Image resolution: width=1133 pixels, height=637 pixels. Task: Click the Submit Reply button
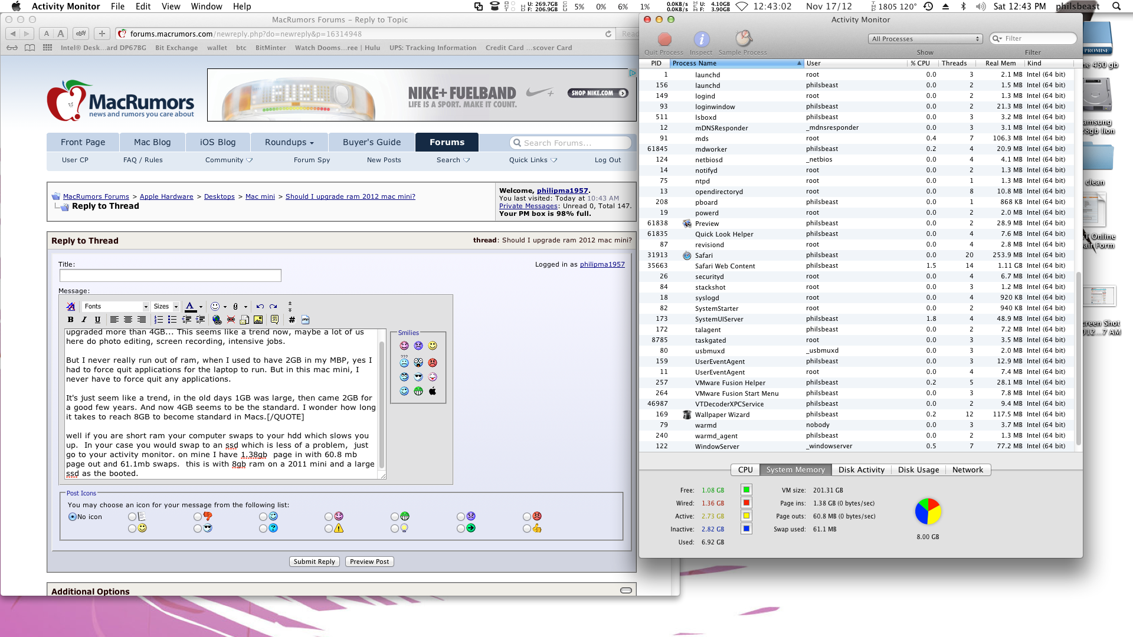click(x=314, y=562)
